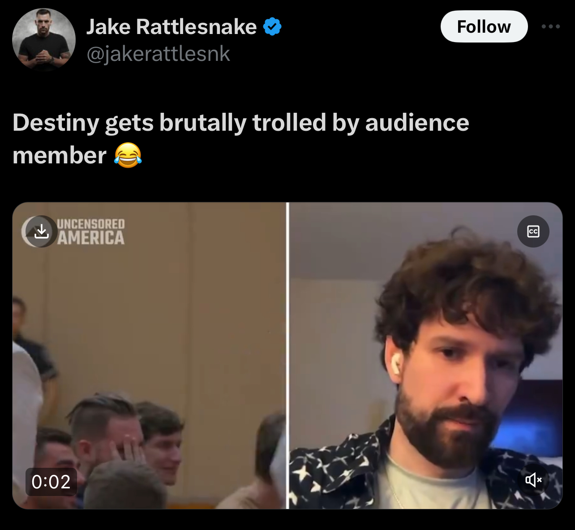
Task: Open the @jakerattlesnk handle link
Action: coord(158,54)
